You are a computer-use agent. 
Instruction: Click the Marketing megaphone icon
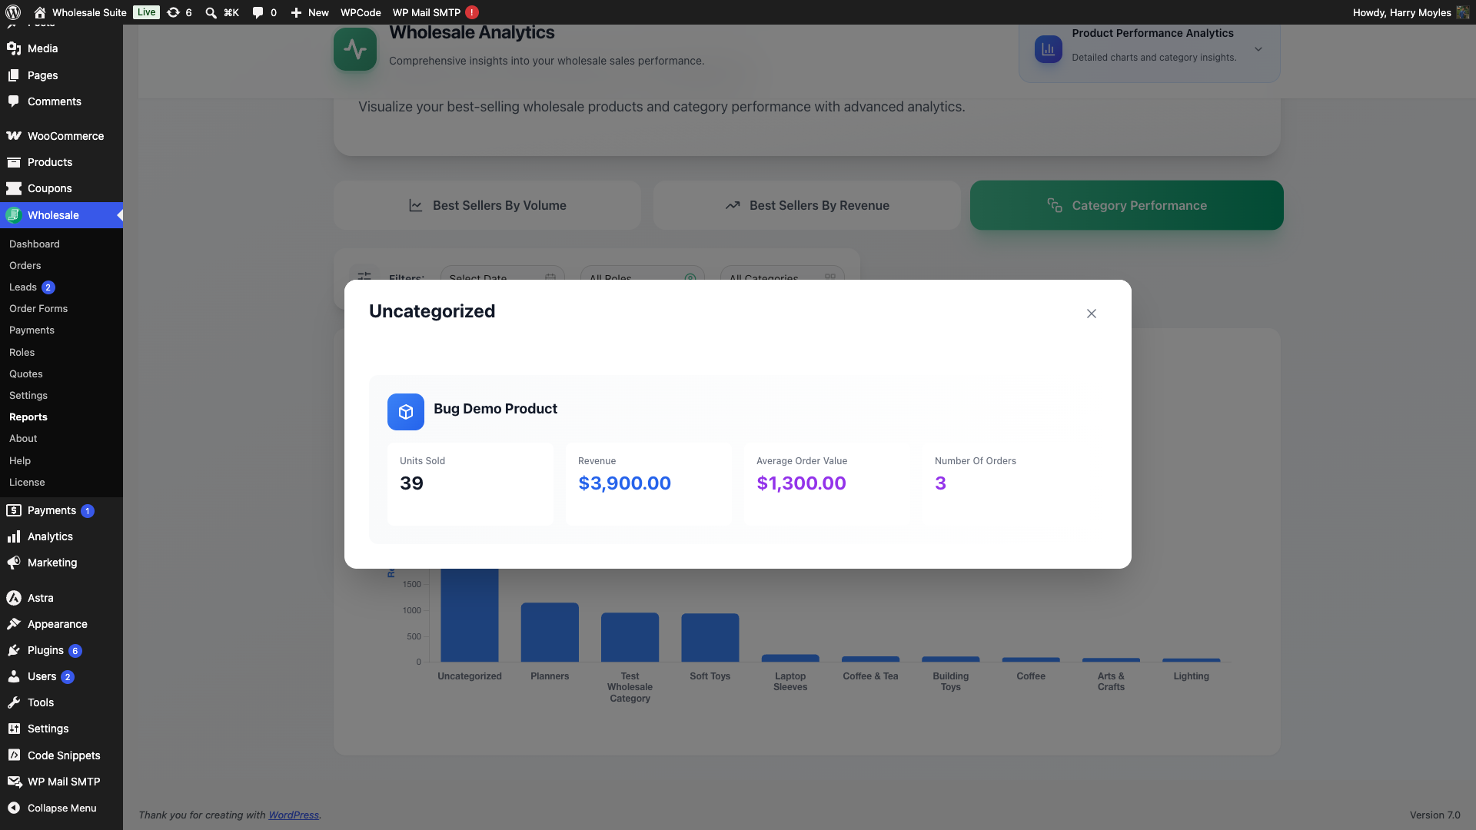click(x=14, y=563)
